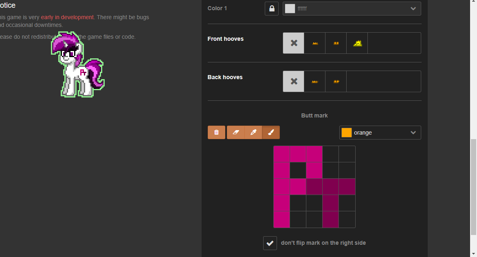Paint butt mark grid cell row 2 column 3
477x257 pixels.
point(314,170)
